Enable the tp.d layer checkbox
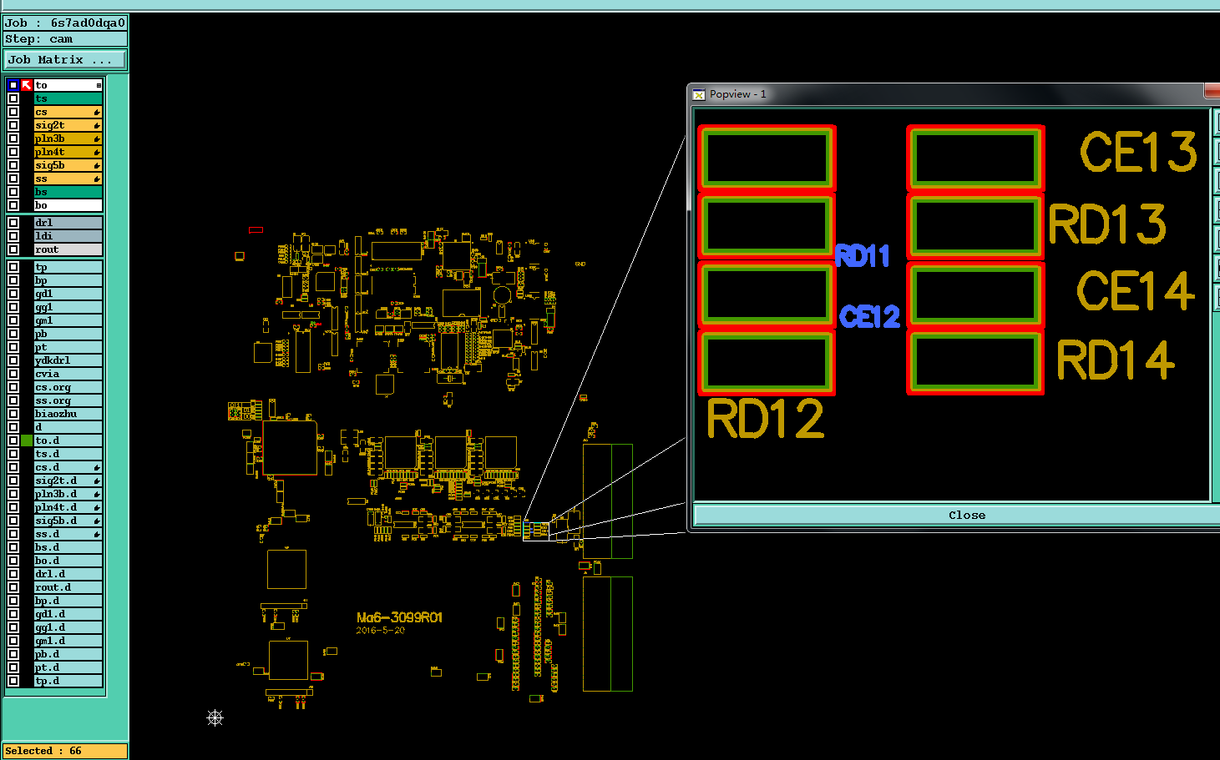Screen dimensions: 1220x760 13,681
